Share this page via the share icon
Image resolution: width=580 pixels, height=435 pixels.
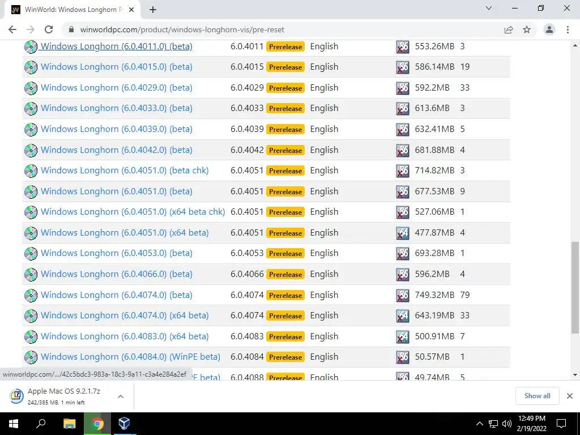(509, 29)
